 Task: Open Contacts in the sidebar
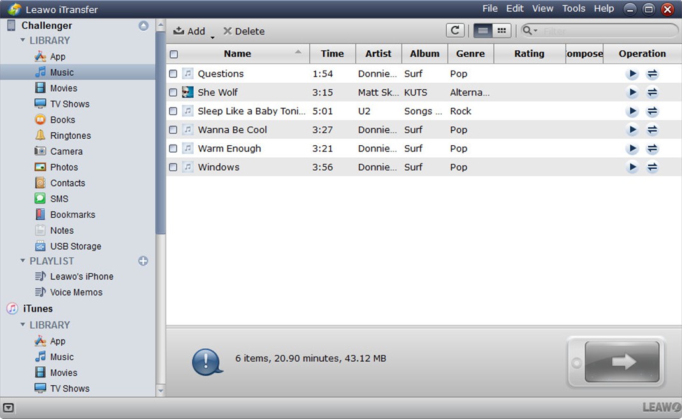68,183
